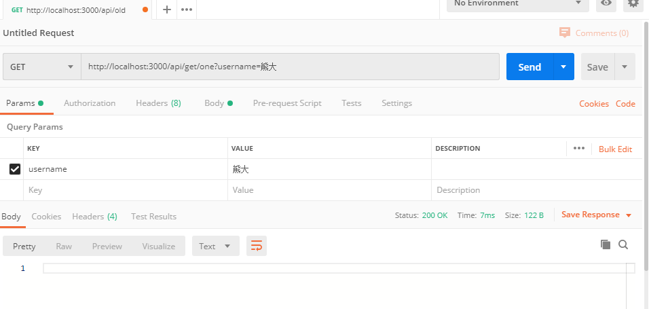Click unsaved orange dot on request tab

click(145, 10)
